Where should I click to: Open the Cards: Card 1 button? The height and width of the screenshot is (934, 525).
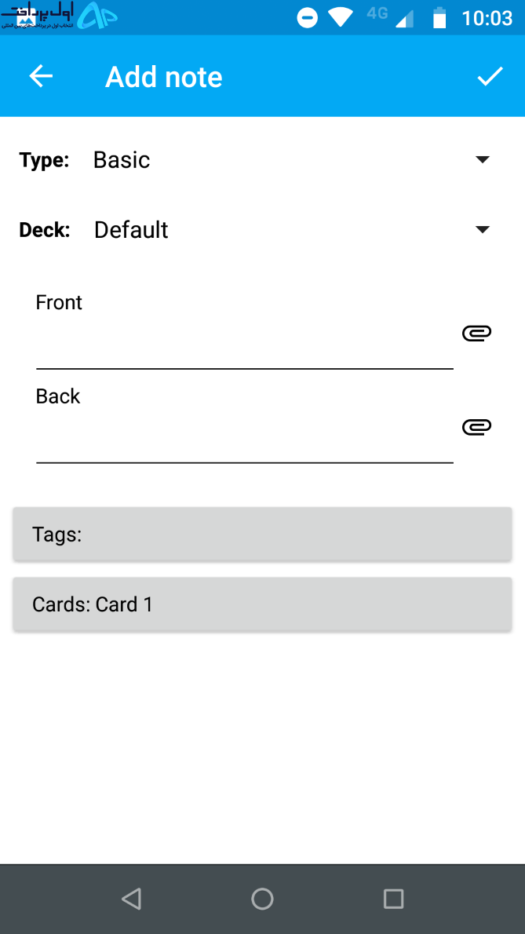[262, 604]
